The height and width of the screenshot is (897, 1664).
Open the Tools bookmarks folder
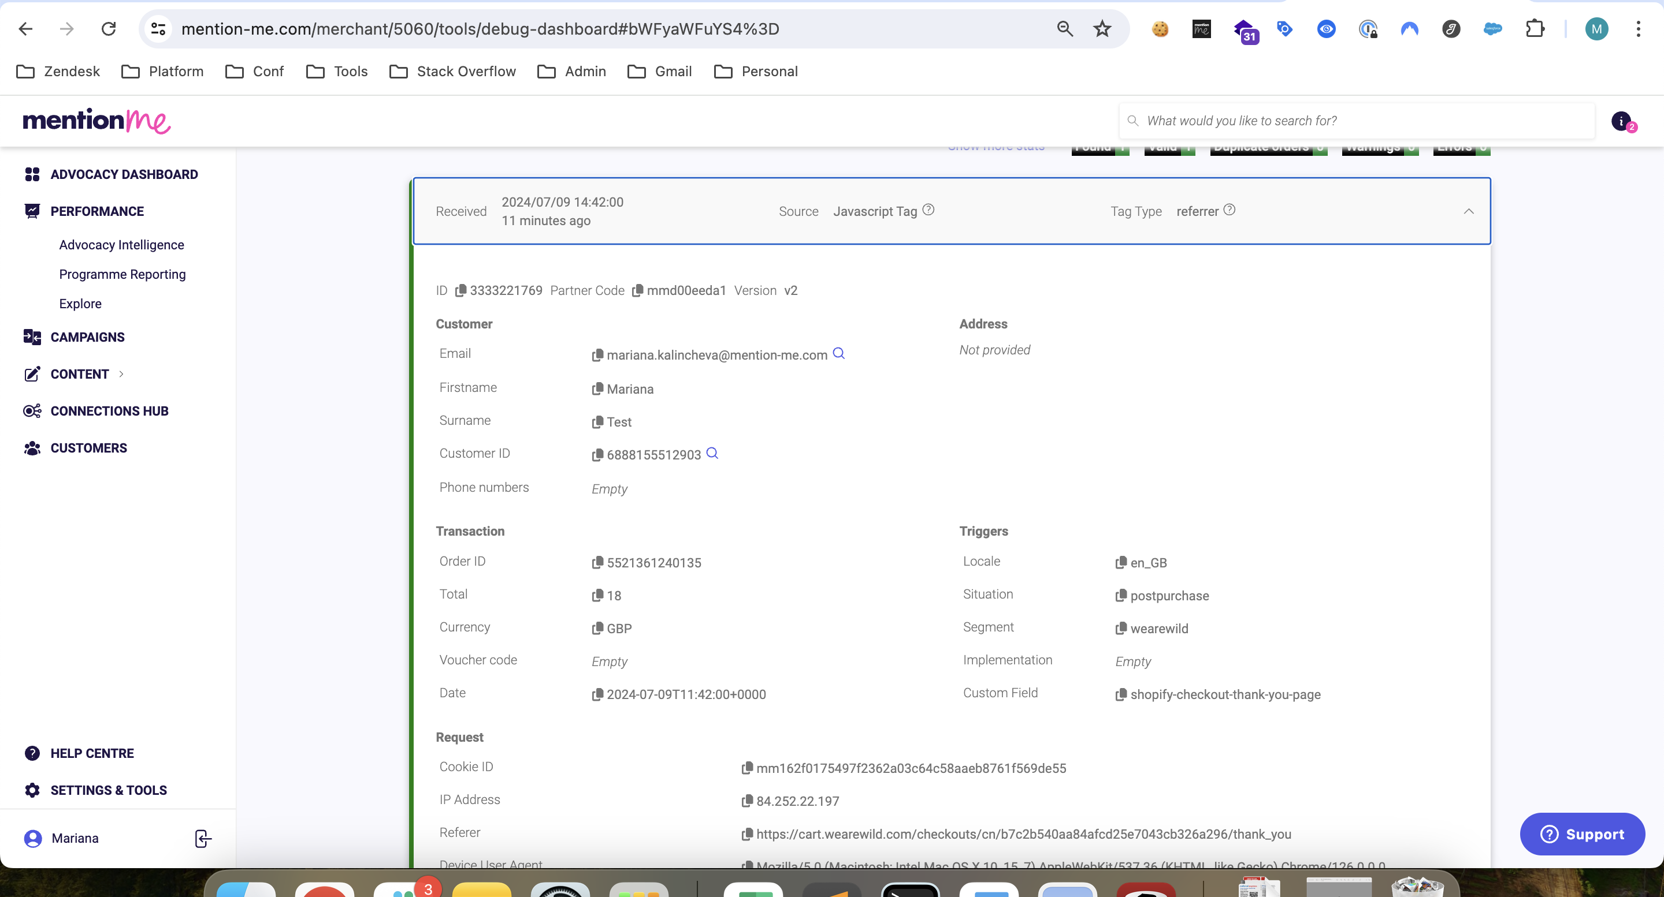(336, 72)
